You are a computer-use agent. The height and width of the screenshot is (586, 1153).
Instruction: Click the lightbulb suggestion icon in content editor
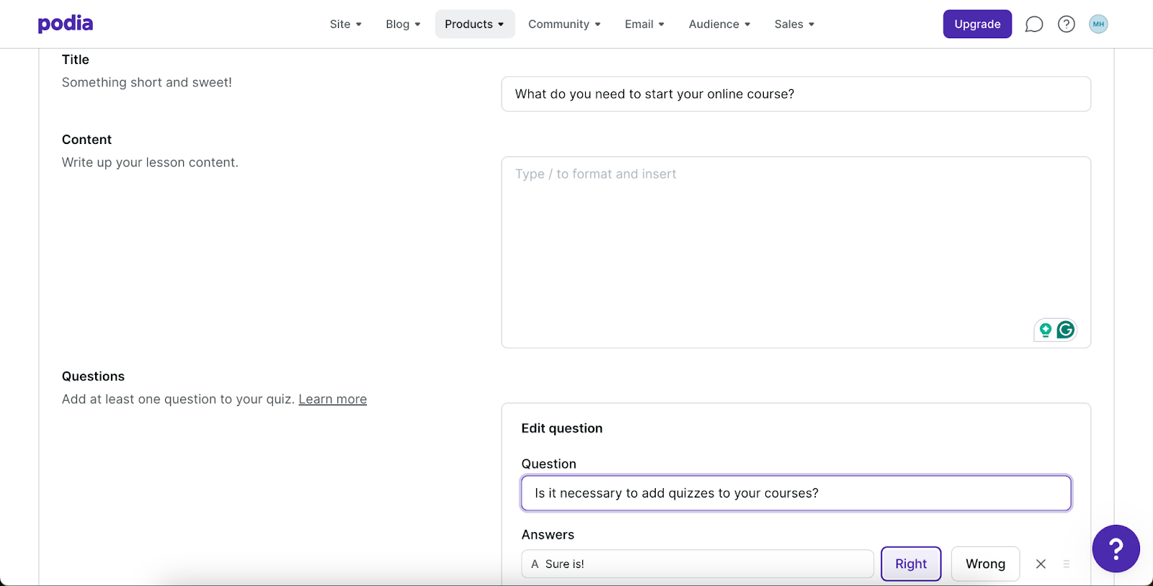pos(1045,330)
